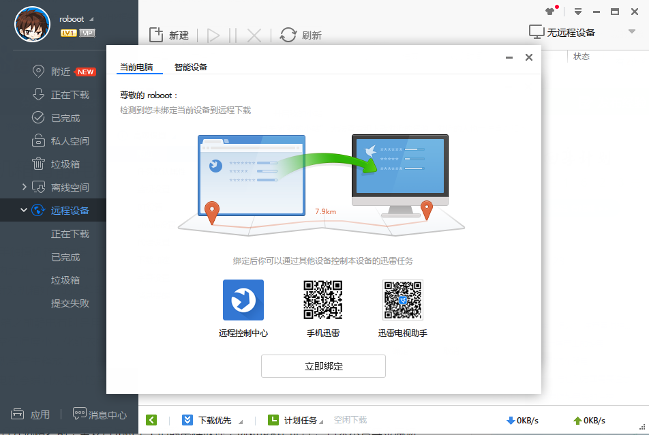Click the 状态 column header
649x435 pixels.
[x=581, y=57]
